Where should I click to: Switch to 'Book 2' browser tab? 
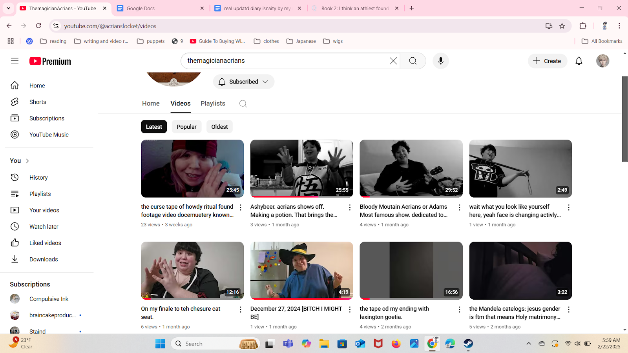(355, 8)
